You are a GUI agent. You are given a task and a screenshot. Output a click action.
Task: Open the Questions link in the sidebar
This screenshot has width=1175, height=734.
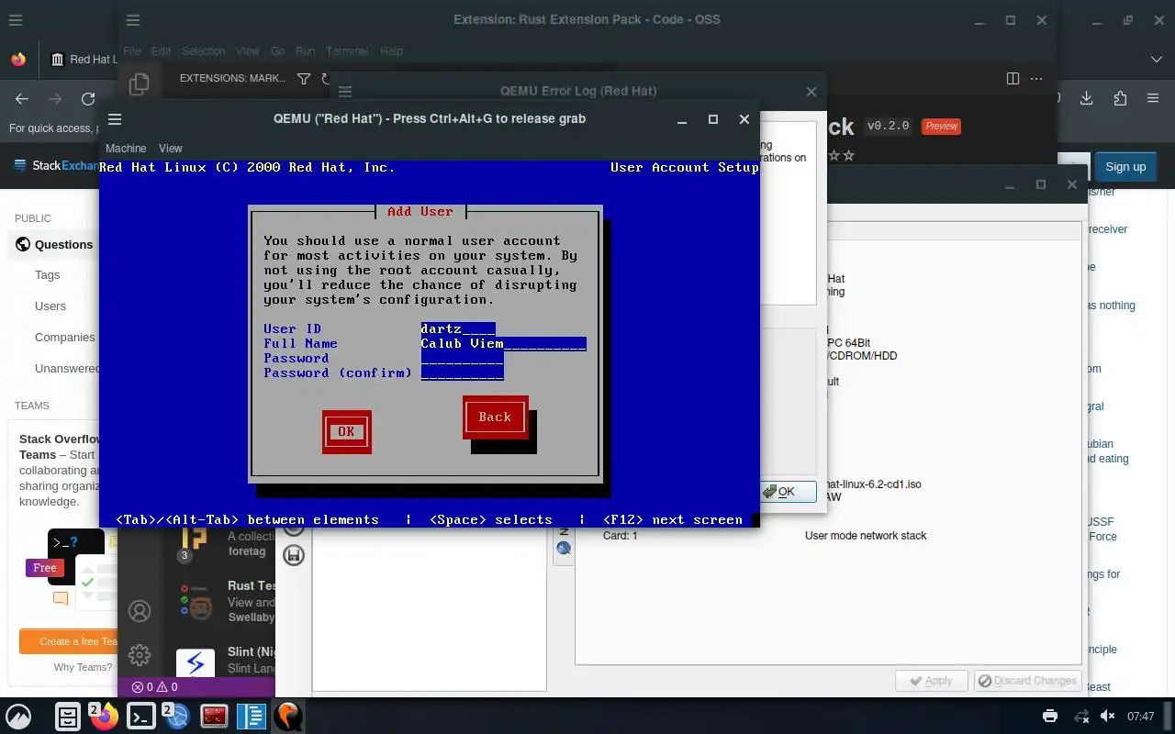(63, 245)
